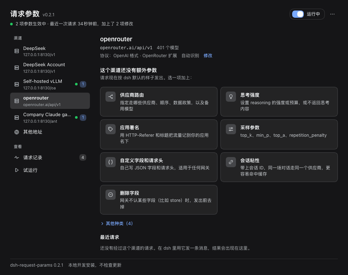This screenshot has height=275, width=348.
Task: Click the badge 1 on Self-hosted vLLM
Action: (x=83, y=84)
